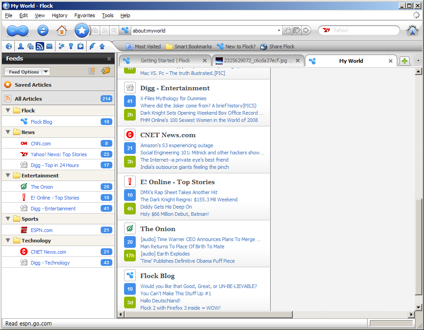This screenshot has height=330, width=424.
Task: Click the onion icon beside The Onion heading
Action: tap(130, 228)
